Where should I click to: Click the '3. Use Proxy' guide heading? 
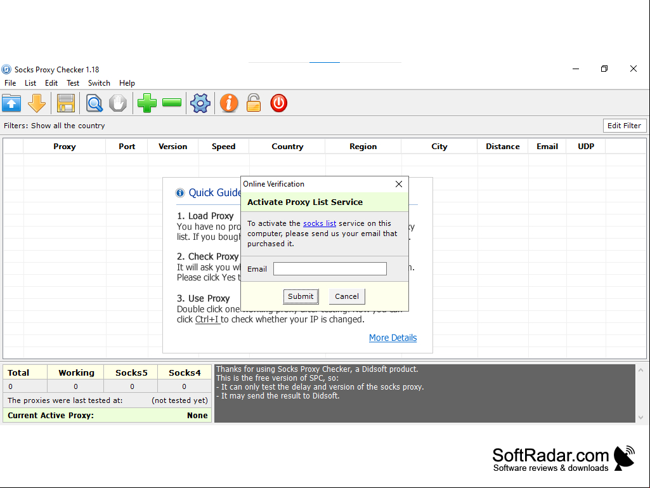(x=203, y=298)
